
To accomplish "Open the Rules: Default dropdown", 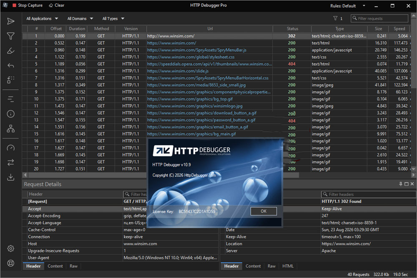I will tap(348, 6).
